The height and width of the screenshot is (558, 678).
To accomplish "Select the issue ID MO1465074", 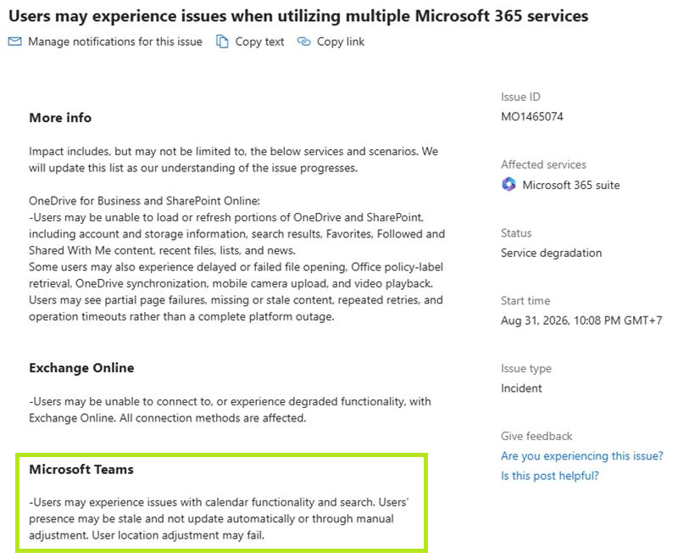I will [532, 117].
